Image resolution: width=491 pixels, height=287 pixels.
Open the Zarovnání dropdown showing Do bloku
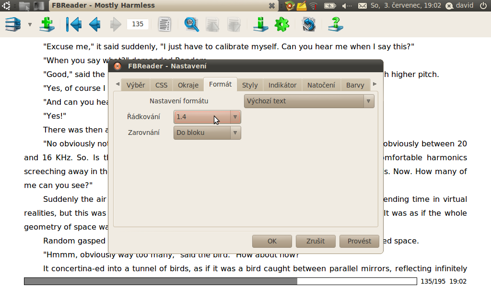click(207, 132)
